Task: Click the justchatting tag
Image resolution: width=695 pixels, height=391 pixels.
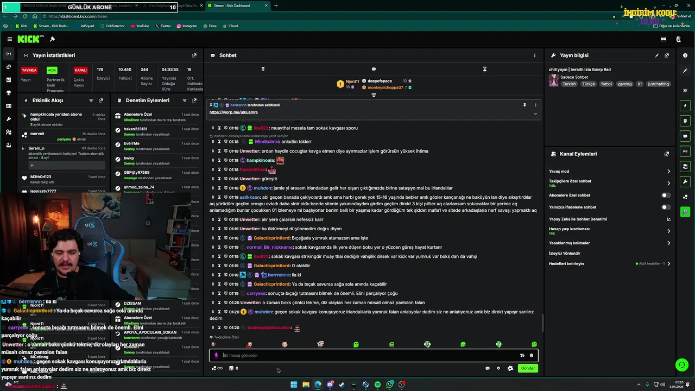Action: coord(659,84)
